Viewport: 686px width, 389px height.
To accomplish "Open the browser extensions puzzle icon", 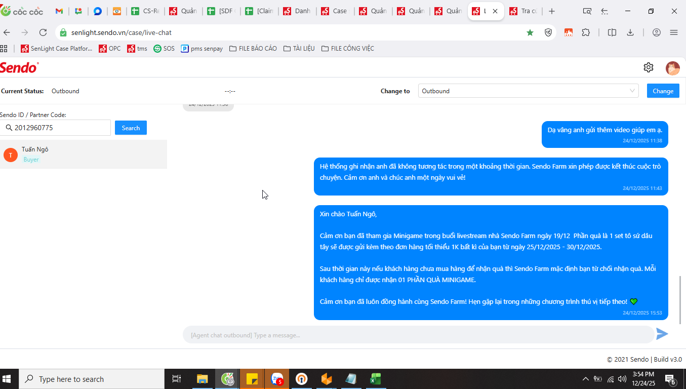I will [586, 32].
